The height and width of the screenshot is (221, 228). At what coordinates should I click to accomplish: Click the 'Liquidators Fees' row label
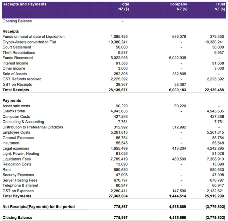coord(16,159)
